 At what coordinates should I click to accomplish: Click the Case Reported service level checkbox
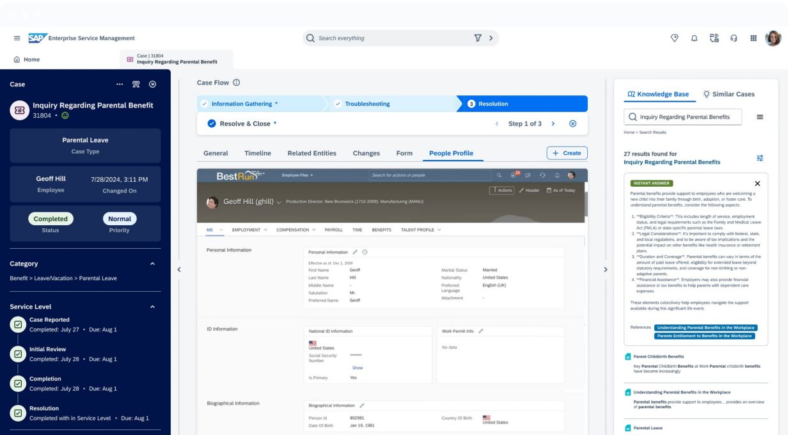19,325
